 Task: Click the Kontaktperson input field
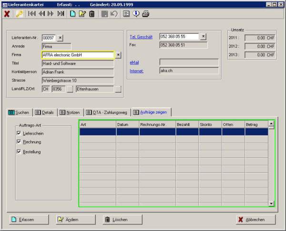[77, 72]
